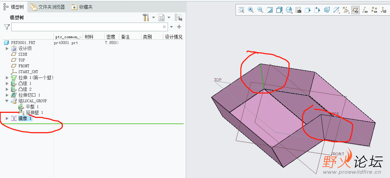Image resolution: width=390 pixels, height=178 pixels.
Task: Click the 材料 column header
Action: tap(93, 37)
